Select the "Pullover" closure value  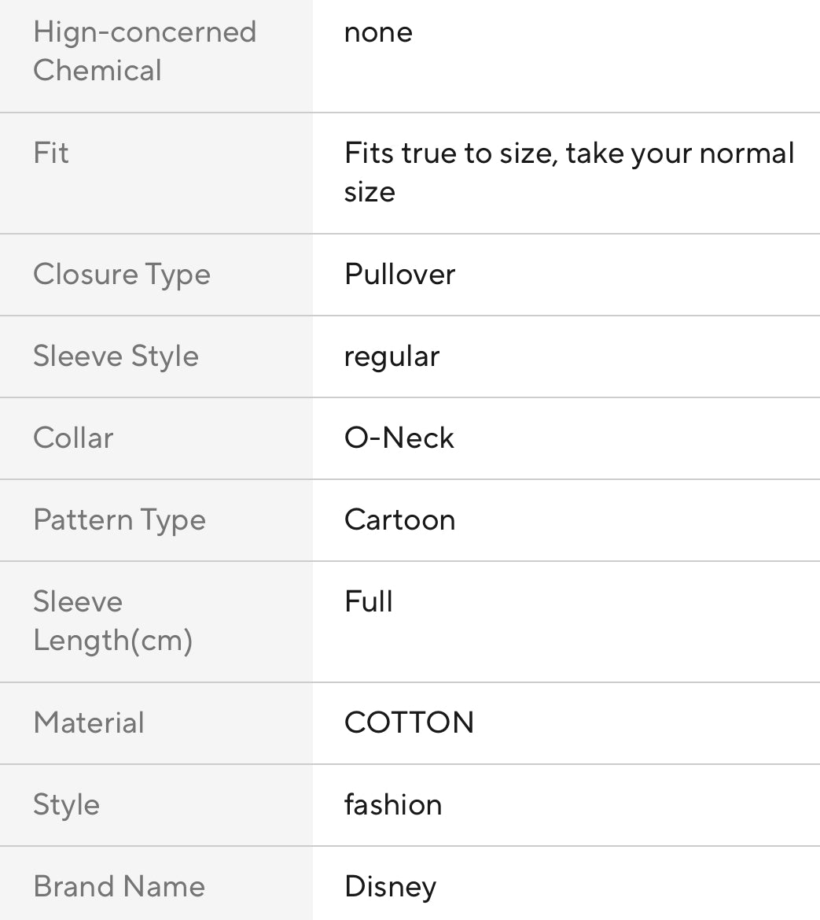399,275
